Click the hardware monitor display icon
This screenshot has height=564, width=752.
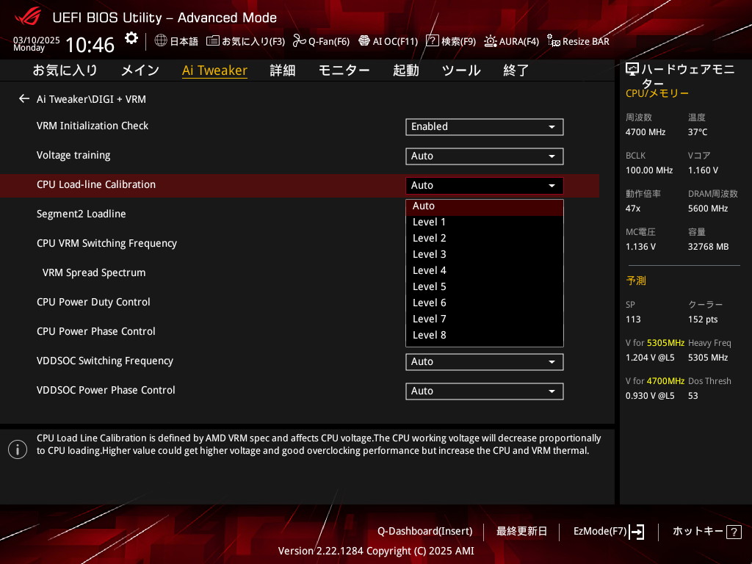point(632,70)
